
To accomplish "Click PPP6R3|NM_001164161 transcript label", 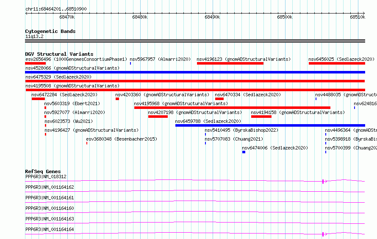I will tap(50, 198).
